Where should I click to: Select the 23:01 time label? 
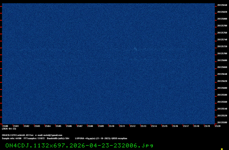tap(16, 126)
